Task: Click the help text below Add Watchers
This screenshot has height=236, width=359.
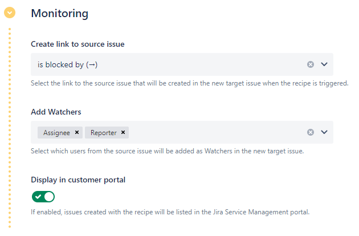Action: pyautogui.click(x=168, y=151)
